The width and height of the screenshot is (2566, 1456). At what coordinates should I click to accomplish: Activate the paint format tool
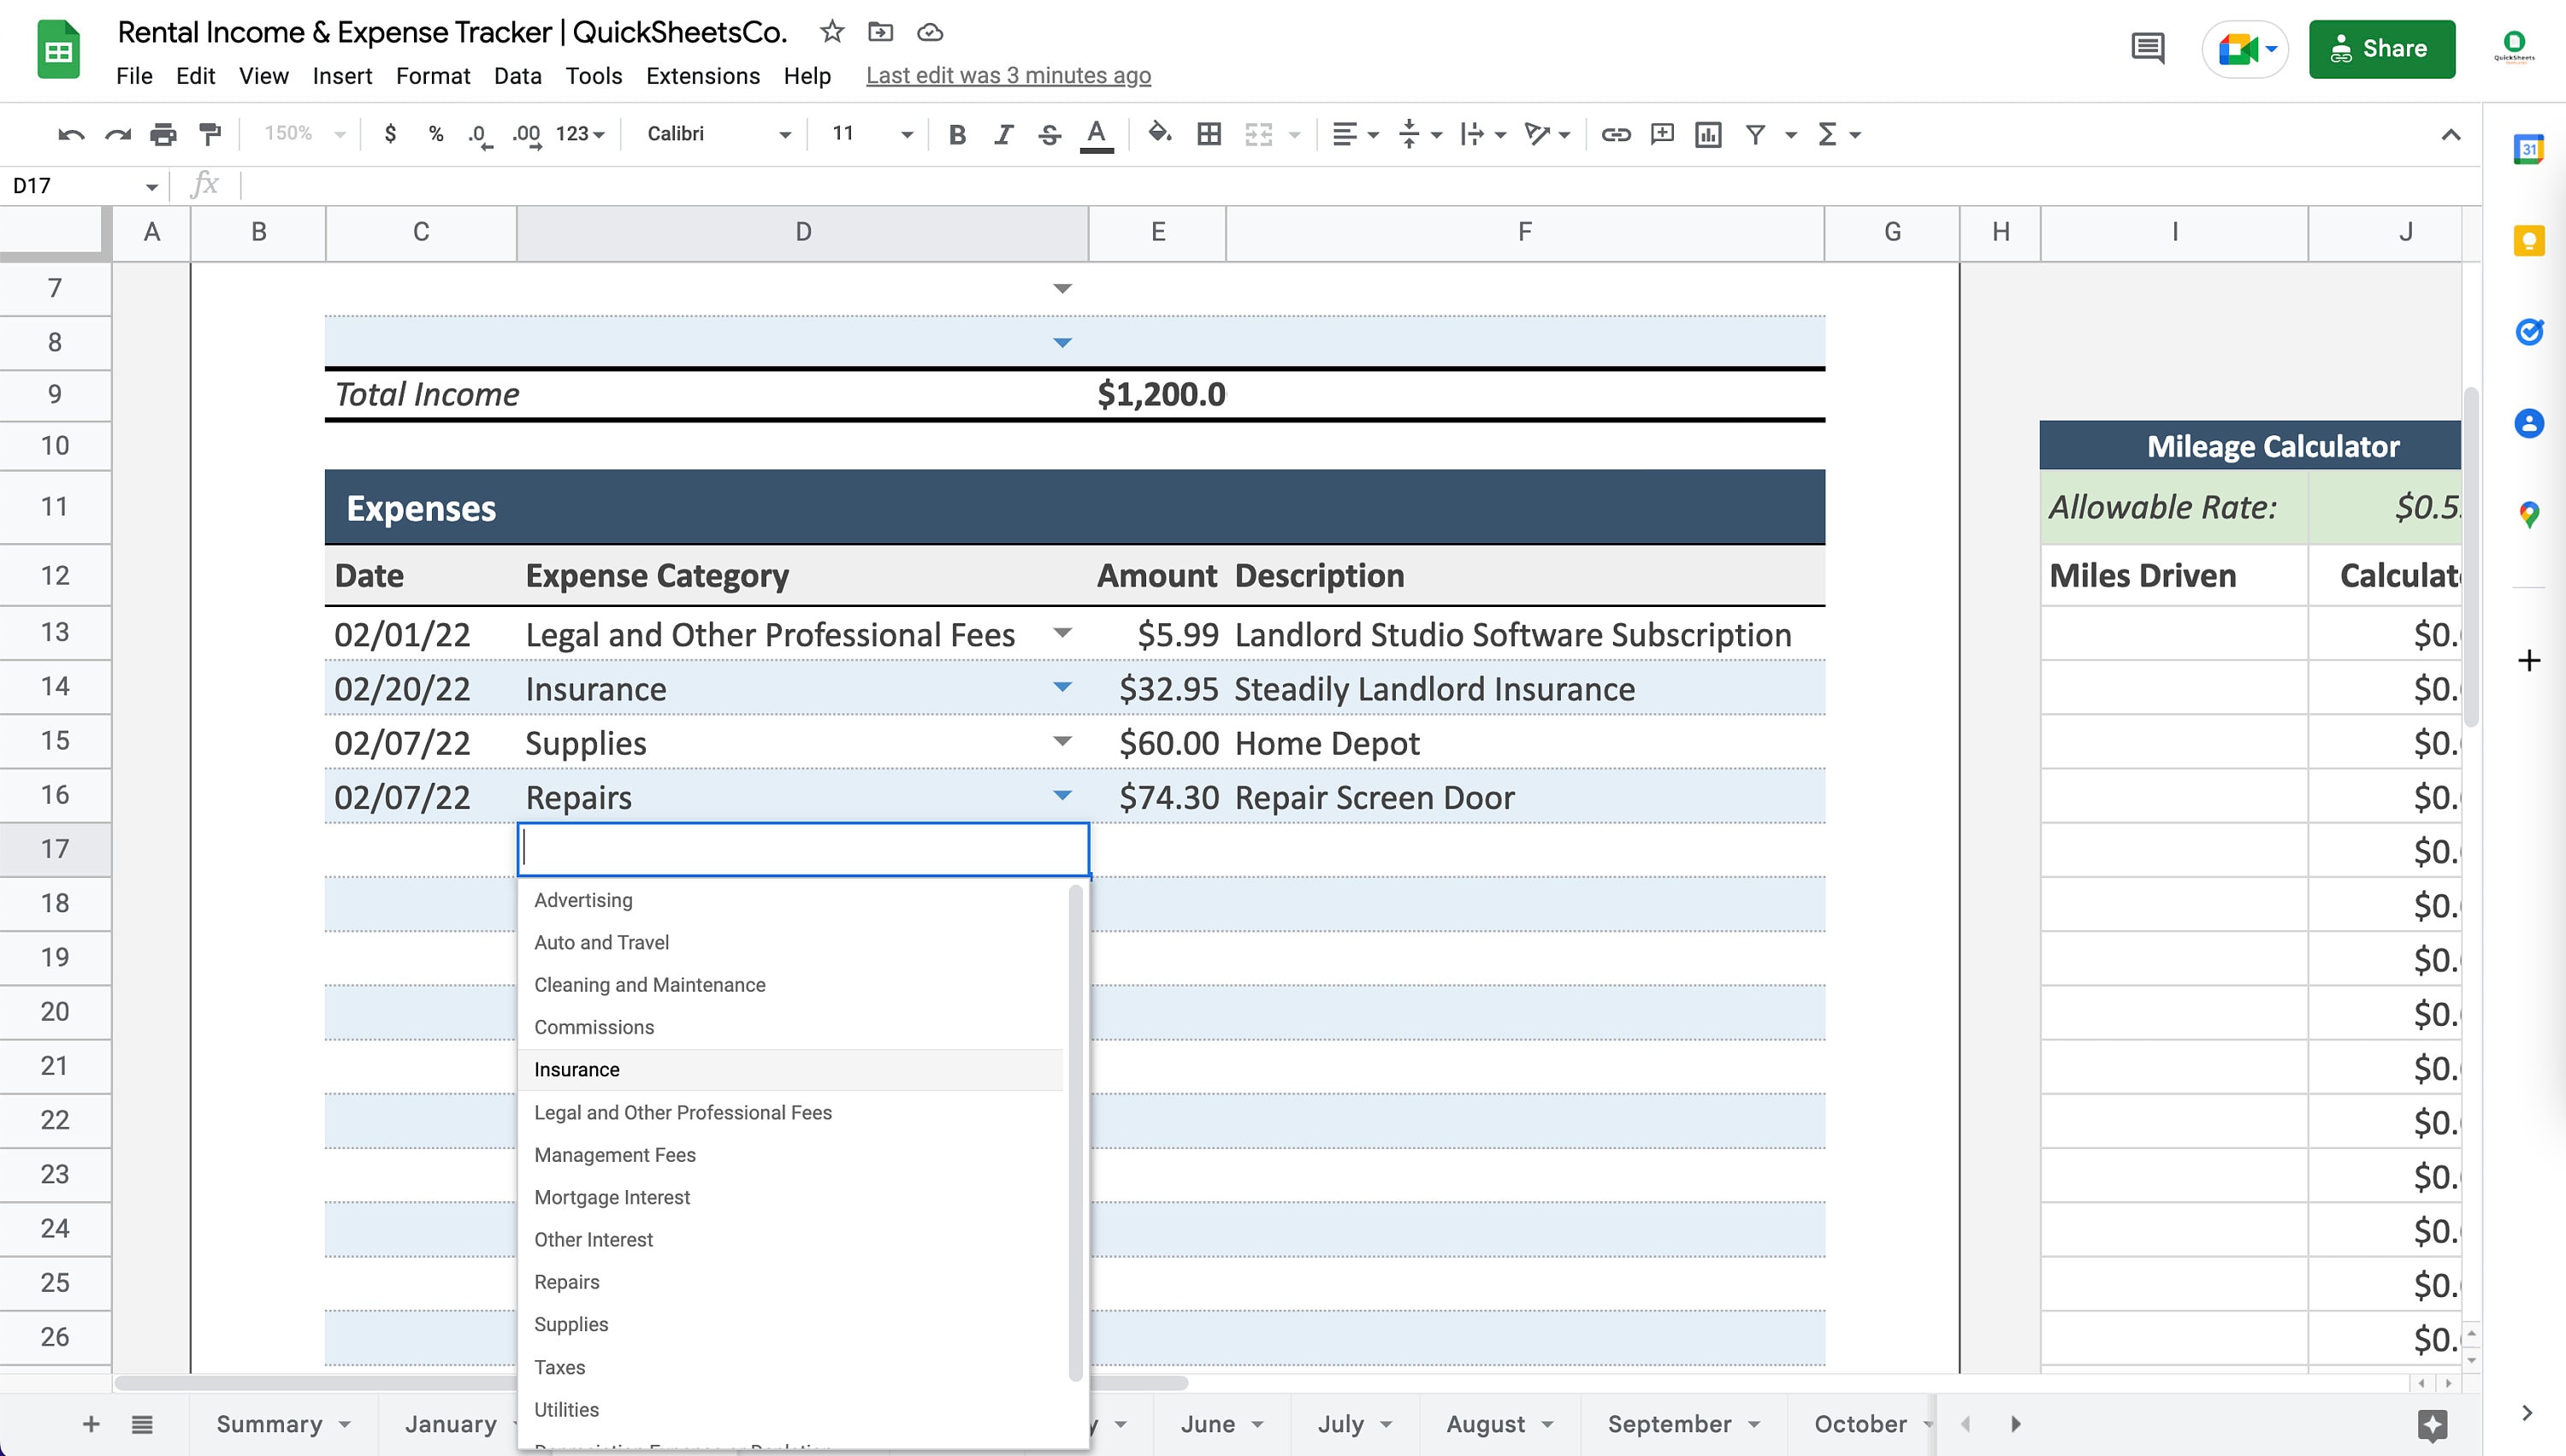click(x=210, y=134)
